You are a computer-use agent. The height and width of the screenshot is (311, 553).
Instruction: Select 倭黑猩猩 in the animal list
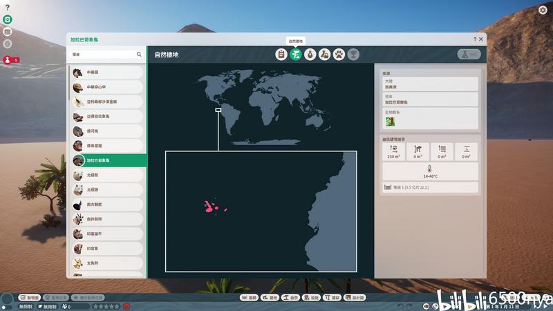107,146
